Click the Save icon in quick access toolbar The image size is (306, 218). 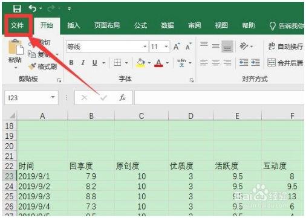tap(17, 8)
